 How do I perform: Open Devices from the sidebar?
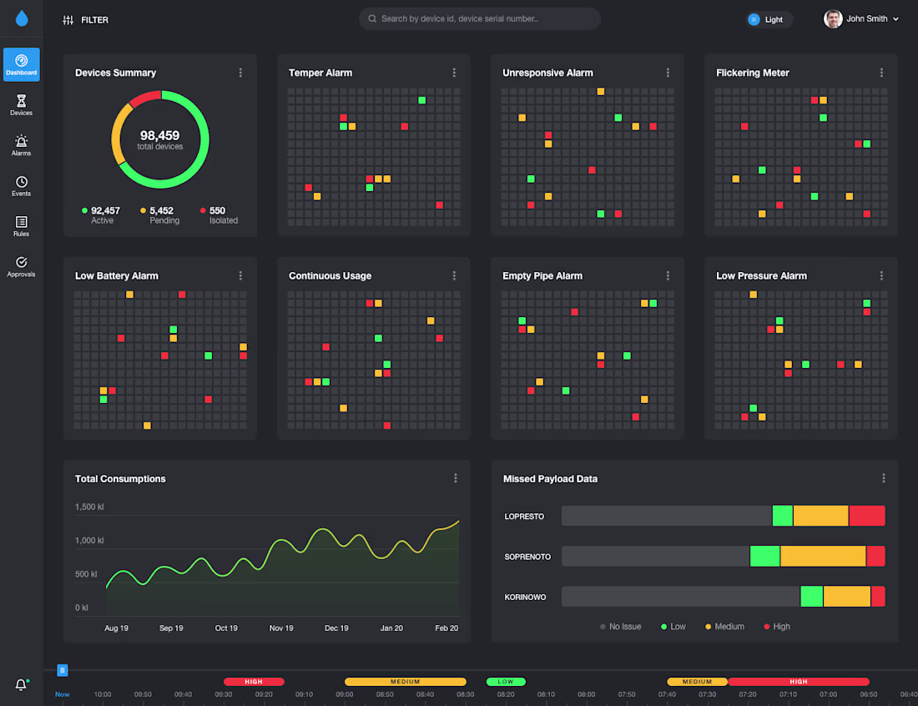point(22,105)
